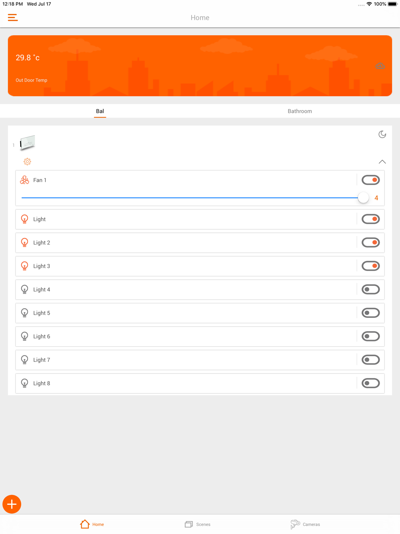Select the Bal room tab
Image resolution: width=400 pixels, height=534 pixels.
click(100, 111)
